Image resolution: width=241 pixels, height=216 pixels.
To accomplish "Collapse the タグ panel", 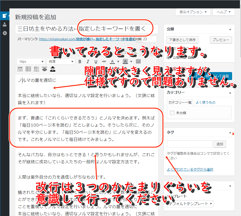I will pos(230,132).
